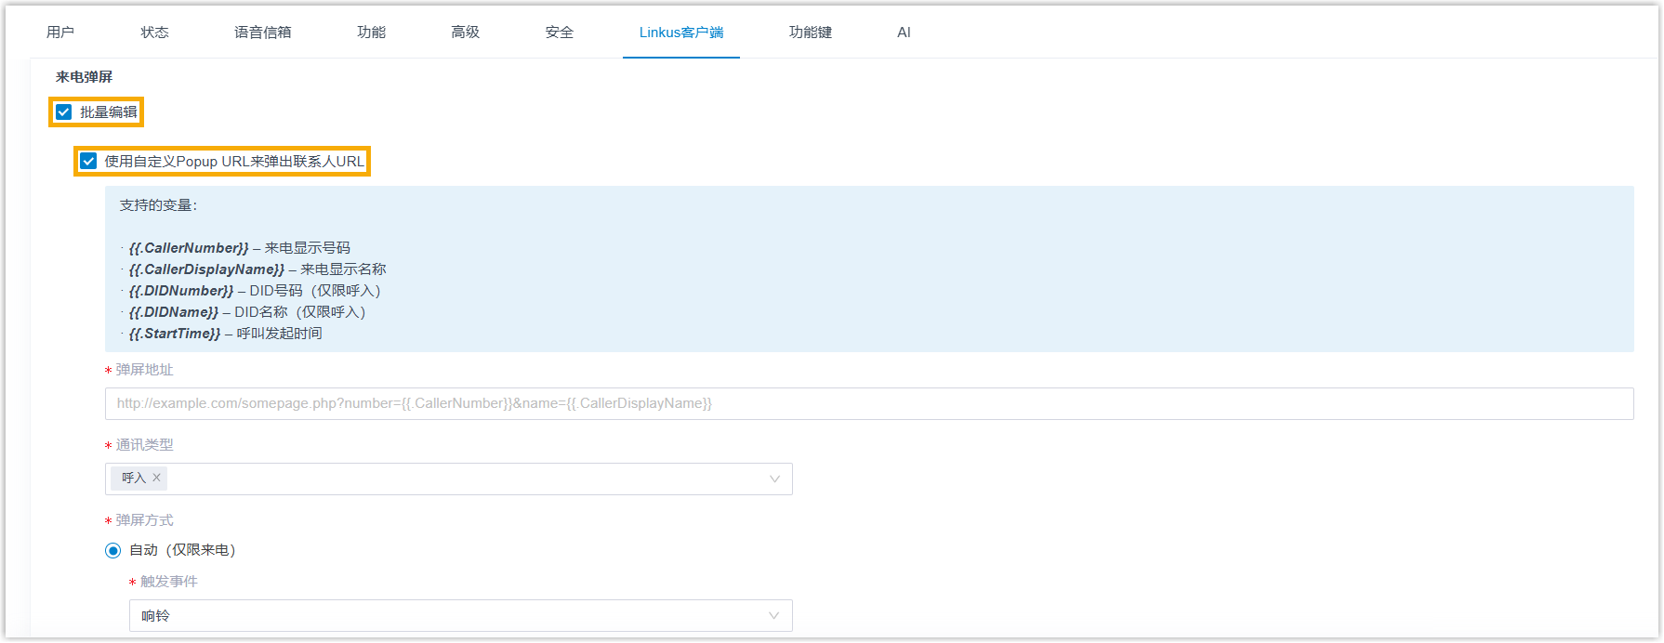Image resolution: width=1664 pixels, height=643 pixels.
Task: Open the 状态 tab
Action: pyautogui.click(x=155, y=33)
